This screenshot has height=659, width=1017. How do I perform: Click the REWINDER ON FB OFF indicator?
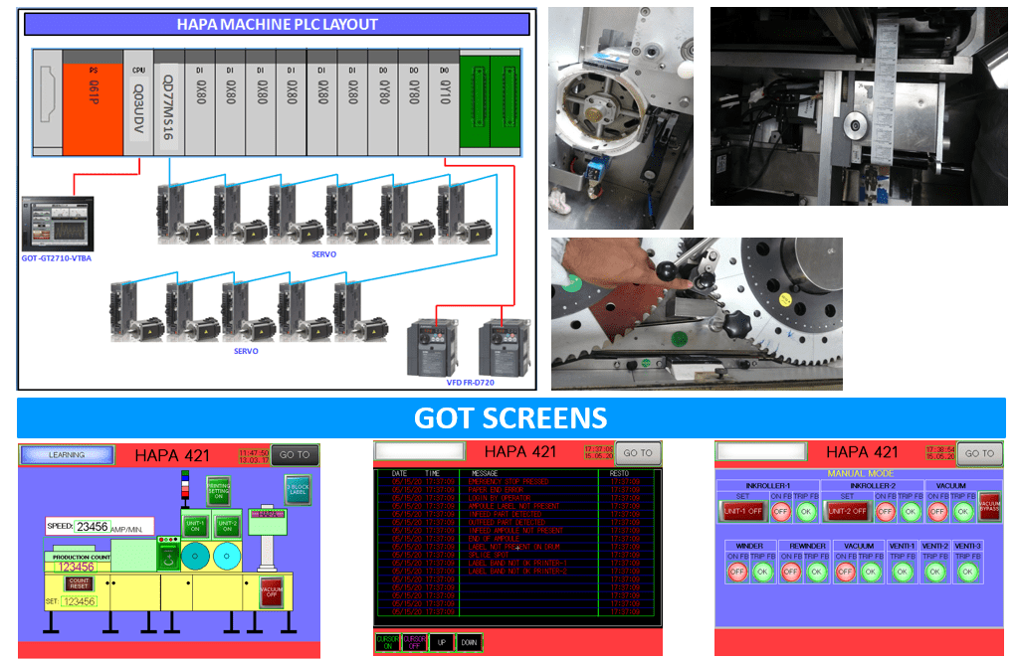tap(791, 572)
